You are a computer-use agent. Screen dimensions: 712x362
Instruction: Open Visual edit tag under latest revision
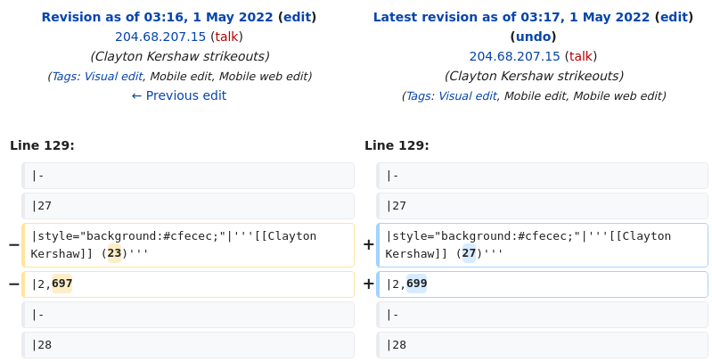pos(467,95)
